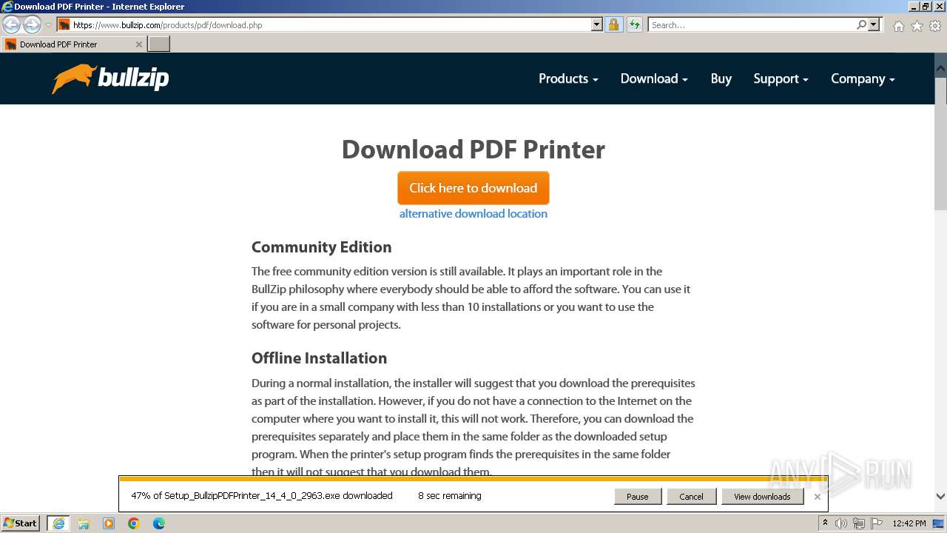Pause the download
This screenshot has width=947, height=533.
(637, 497)
